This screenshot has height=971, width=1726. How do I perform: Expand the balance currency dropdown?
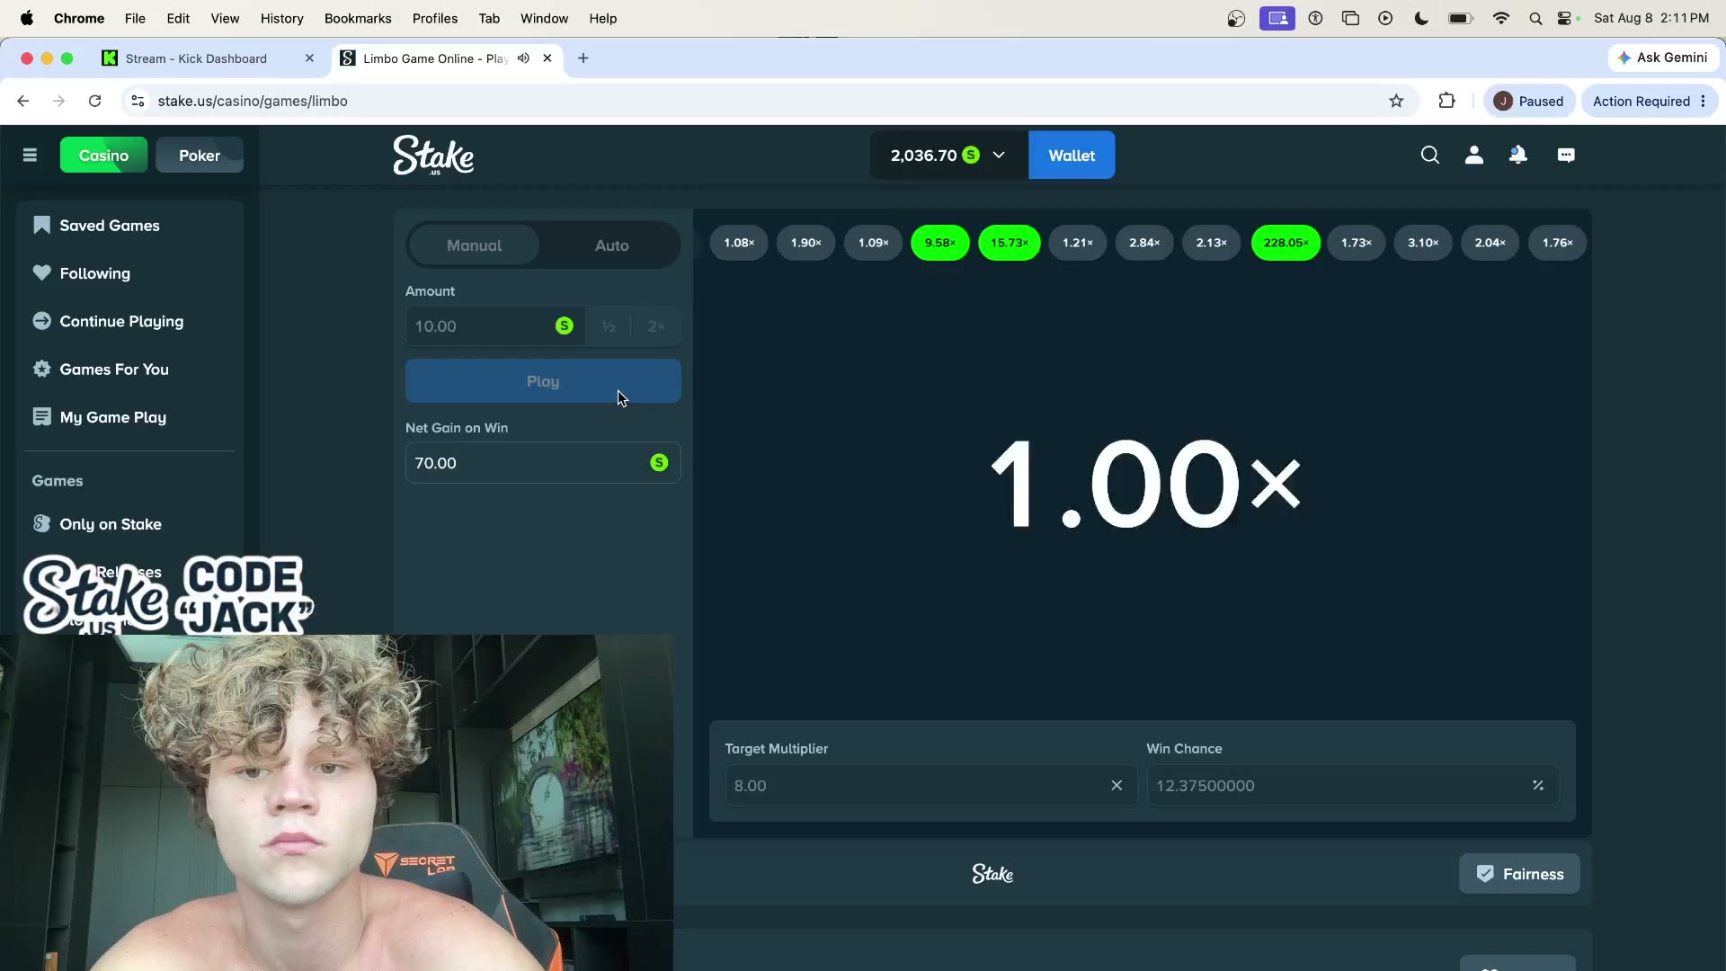[998, 156]
